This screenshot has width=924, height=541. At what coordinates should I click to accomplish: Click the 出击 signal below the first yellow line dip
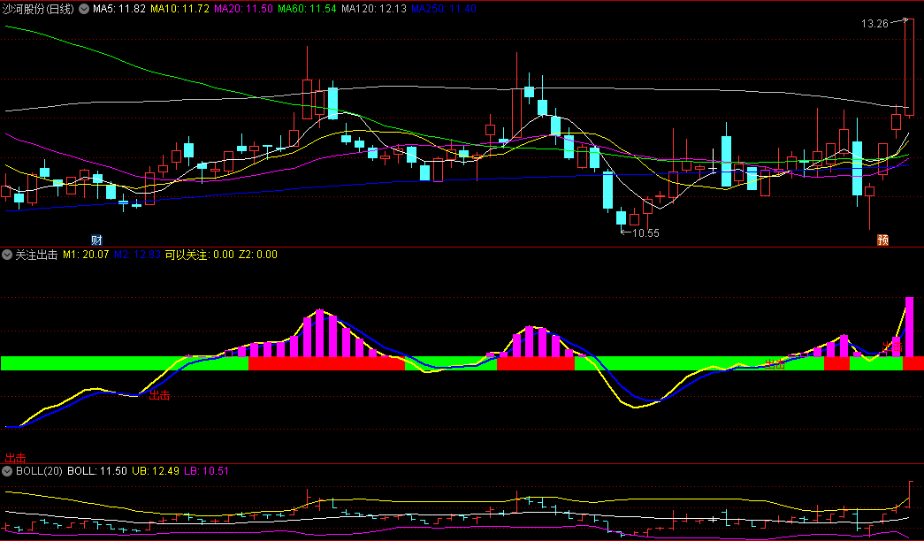click(x=159, y=395)
